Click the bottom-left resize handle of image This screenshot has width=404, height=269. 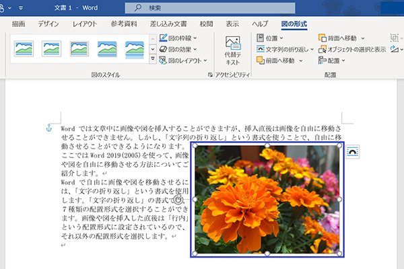coord(195,254)
